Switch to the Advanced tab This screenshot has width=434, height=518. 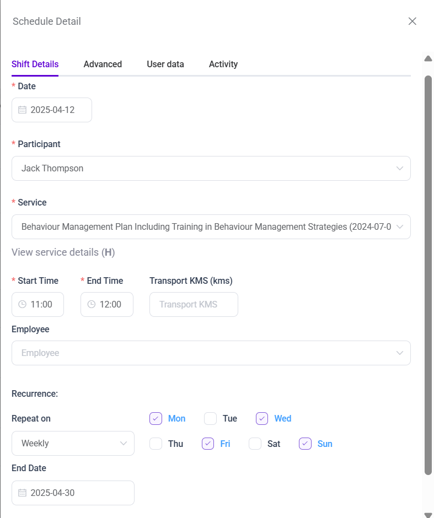(103, 64)
